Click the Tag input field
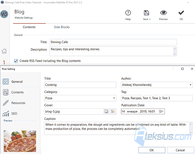 coord(157,98)
